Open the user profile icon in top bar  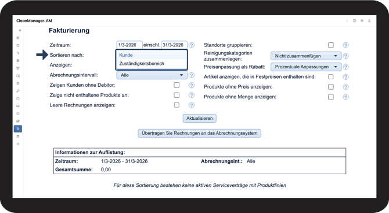369,21
